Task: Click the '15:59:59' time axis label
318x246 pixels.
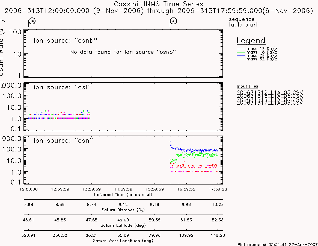Action: pos(154,189)
